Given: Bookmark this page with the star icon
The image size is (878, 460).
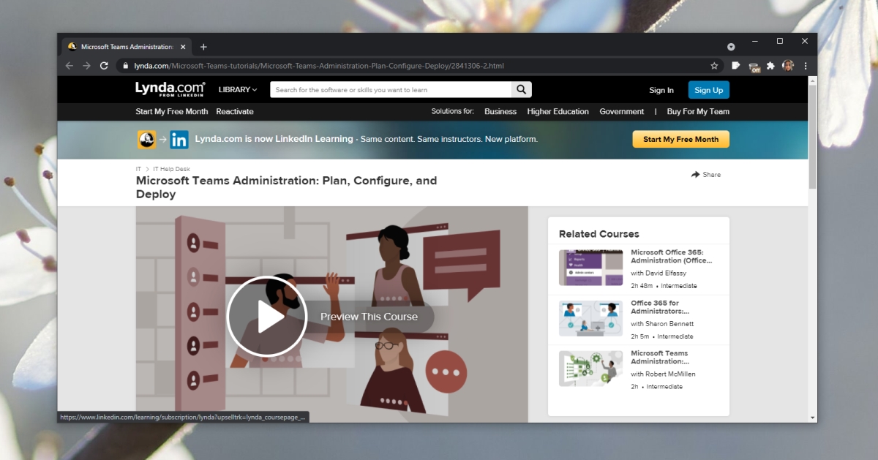Looking at the screenshot, I should pyautogui.click(x=714, y=66).
